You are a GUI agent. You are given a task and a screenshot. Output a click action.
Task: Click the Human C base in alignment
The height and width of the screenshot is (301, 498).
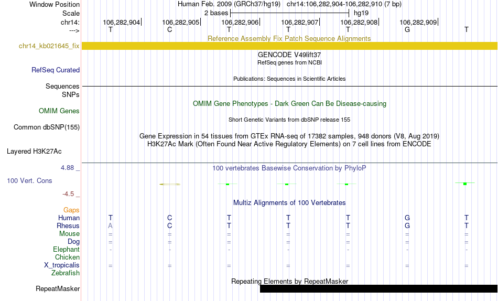[170, 218]
